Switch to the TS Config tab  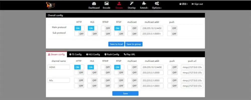click(x=75, y=54)
